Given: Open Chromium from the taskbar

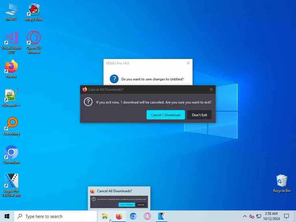Looking at the screenshot, I should tap(133, 216).
